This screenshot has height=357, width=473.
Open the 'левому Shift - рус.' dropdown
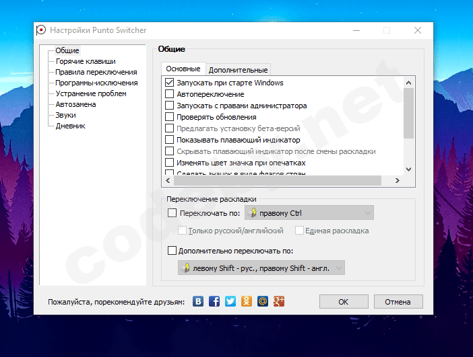click(261, 268)
